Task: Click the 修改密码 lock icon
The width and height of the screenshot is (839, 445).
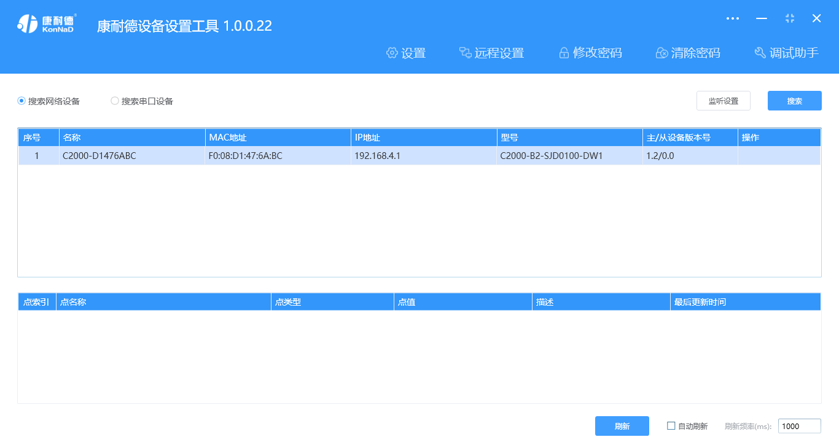Action: click(564, 53)
